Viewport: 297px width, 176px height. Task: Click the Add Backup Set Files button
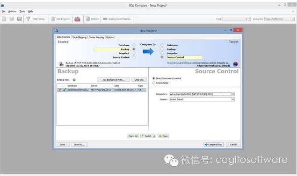coord(114,80)
